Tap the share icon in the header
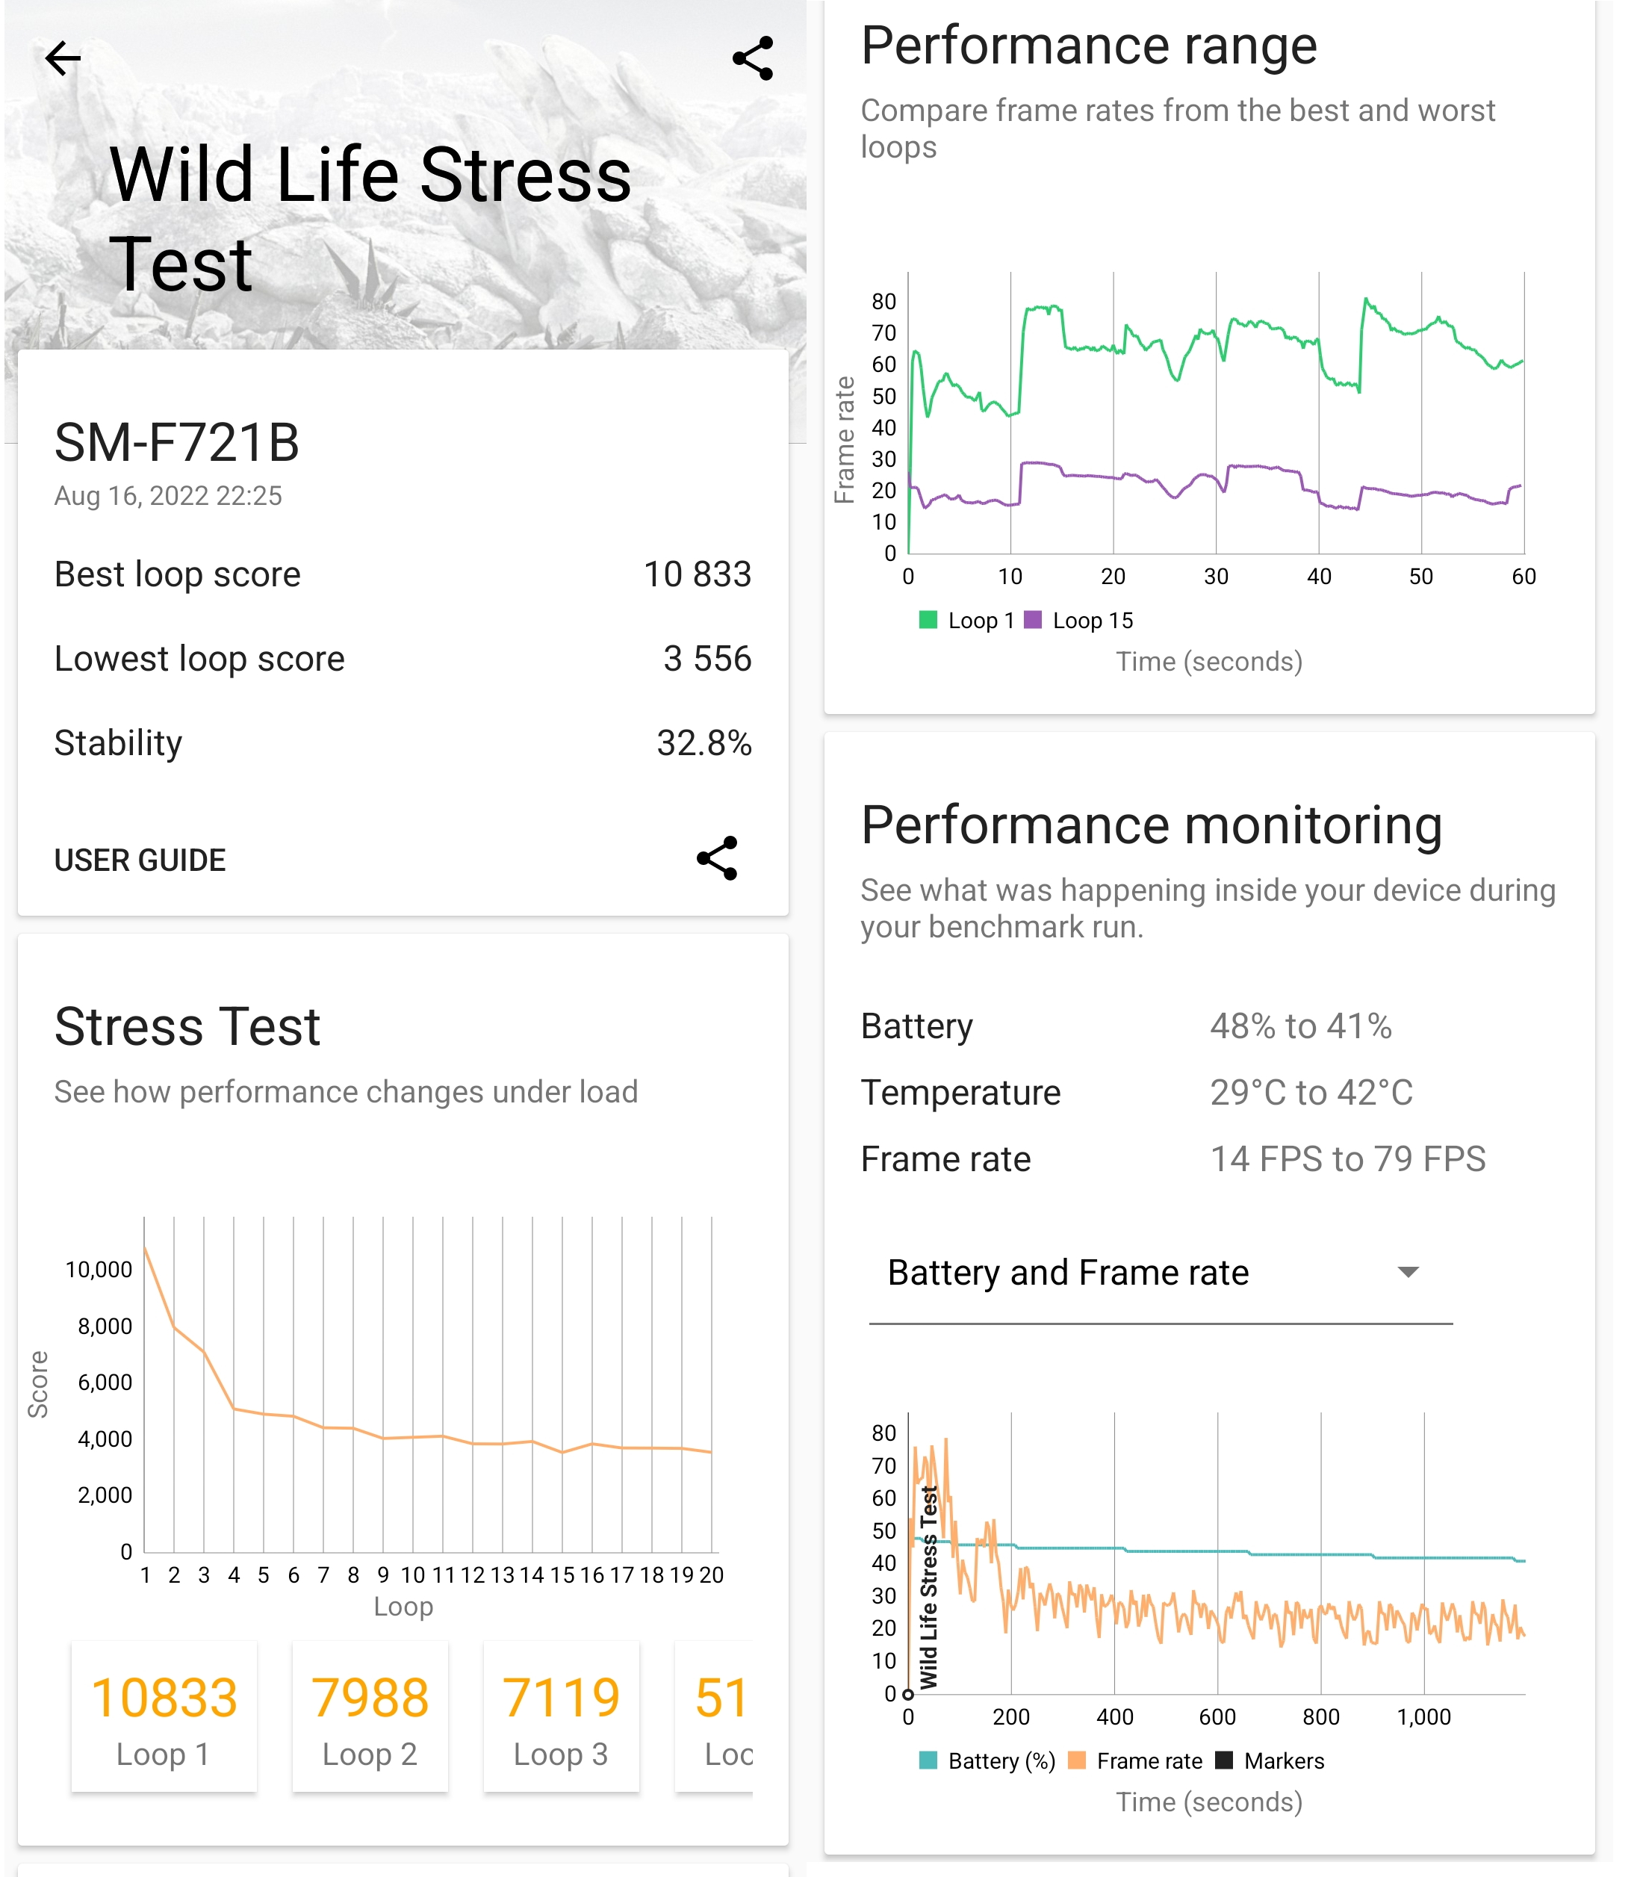 click(x=753, y=59)
